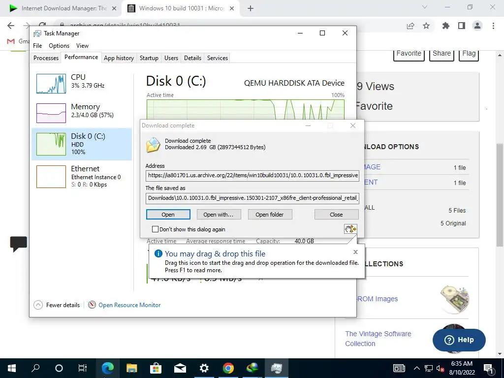Screen dimensions: 504x378
Task: Share this page icon in address bar
Action: pyautogui.click(x=410, y=26)
